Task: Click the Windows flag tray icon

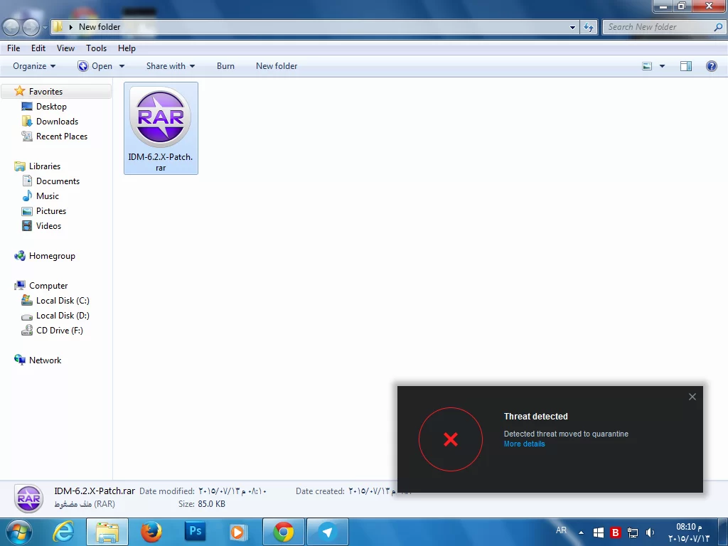Action: pyautogui.click(x=599, y=532)
